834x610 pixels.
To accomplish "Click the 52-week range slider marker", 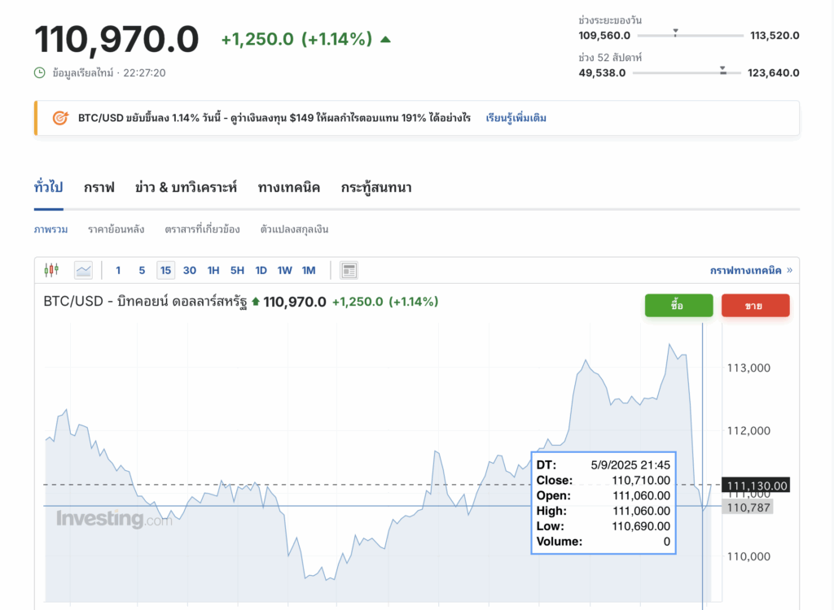I will coord(722,72).
